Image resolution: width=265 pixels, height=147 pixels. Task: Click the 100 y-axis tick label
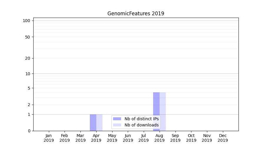click(26, 21)
